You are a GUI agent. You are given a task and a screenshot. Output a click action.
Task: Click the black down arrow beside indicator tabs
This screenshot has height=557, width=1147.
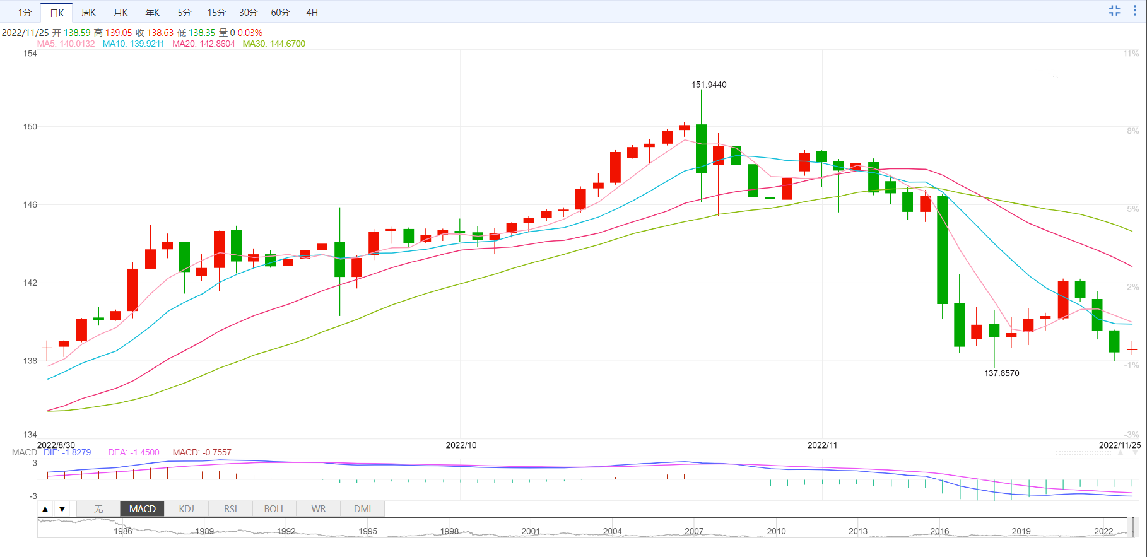[62, 509]
